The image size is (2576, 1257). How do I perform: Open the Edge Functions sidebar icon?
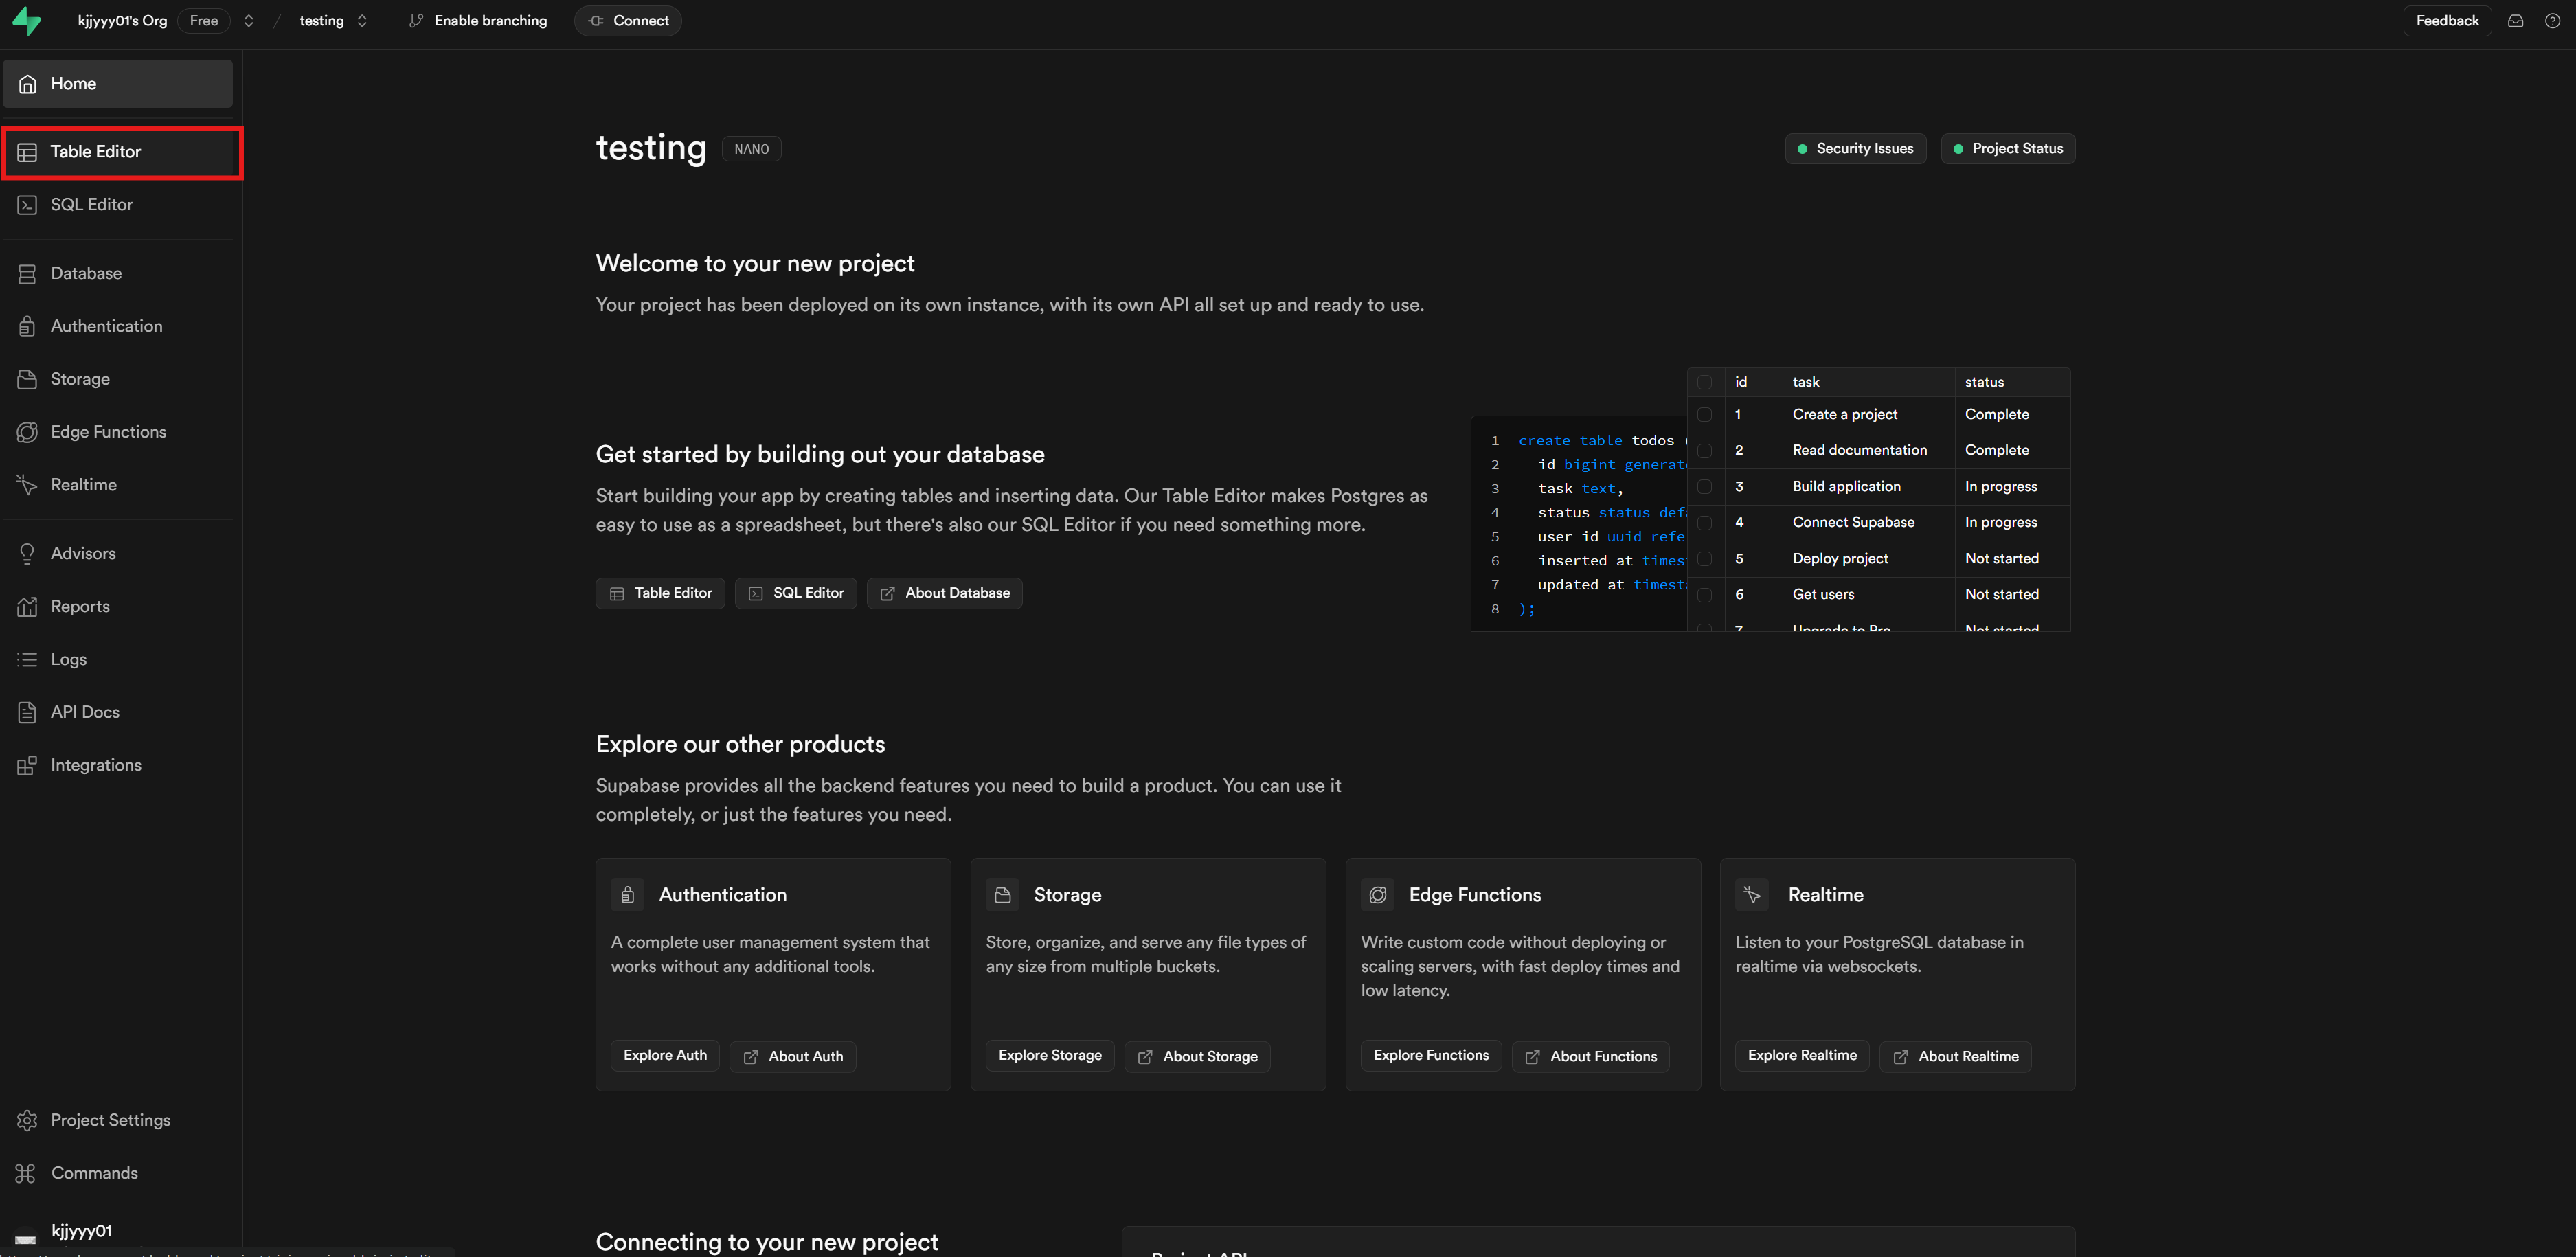pos(27,432)
